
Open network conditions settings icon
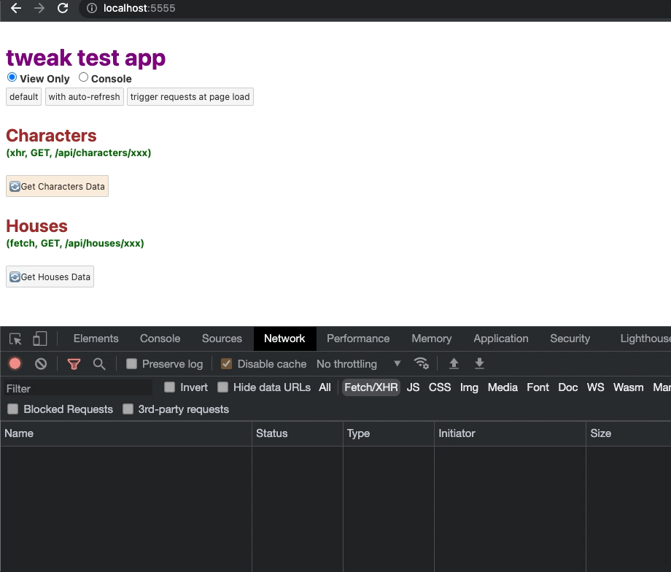point(422,363)
